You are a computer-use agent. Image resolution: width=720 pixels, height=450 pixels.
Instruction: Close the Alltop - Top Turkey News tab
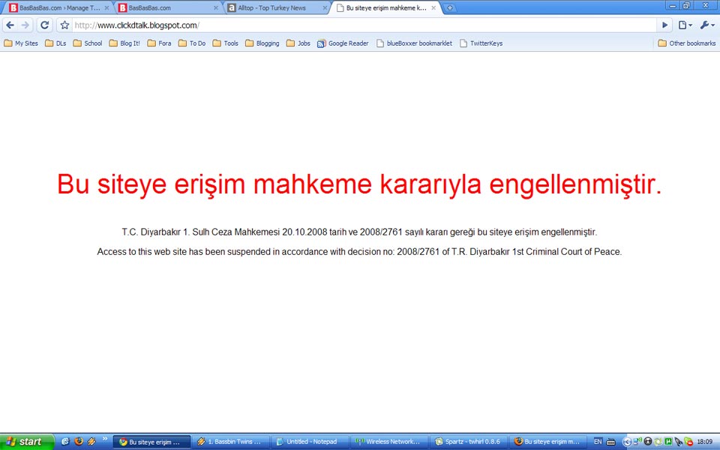pyautogui.click(x=324, y=8)
